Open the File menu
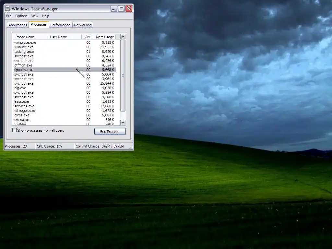Image resolution: width=332 pixels, height=249 pixels. [x=9, y=16]
